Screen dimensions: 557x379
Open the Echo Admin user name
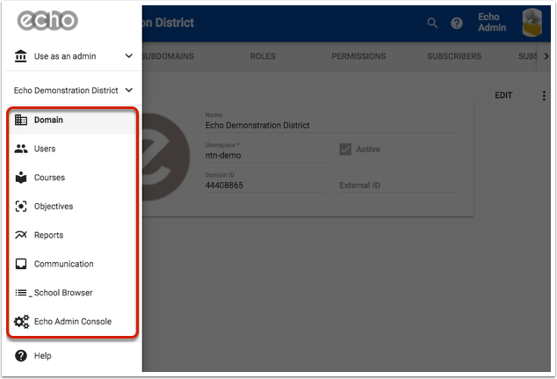(492, 22)
